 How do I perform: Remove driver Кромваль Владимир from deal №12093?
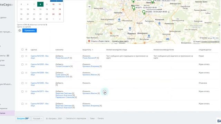100,66
